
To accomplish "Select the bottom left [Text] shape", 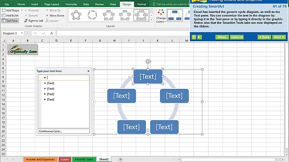I will click(132, 127).
